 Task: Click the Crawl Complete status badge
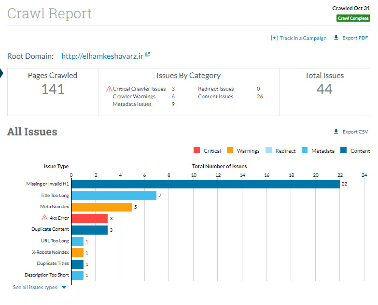[353, 18]
